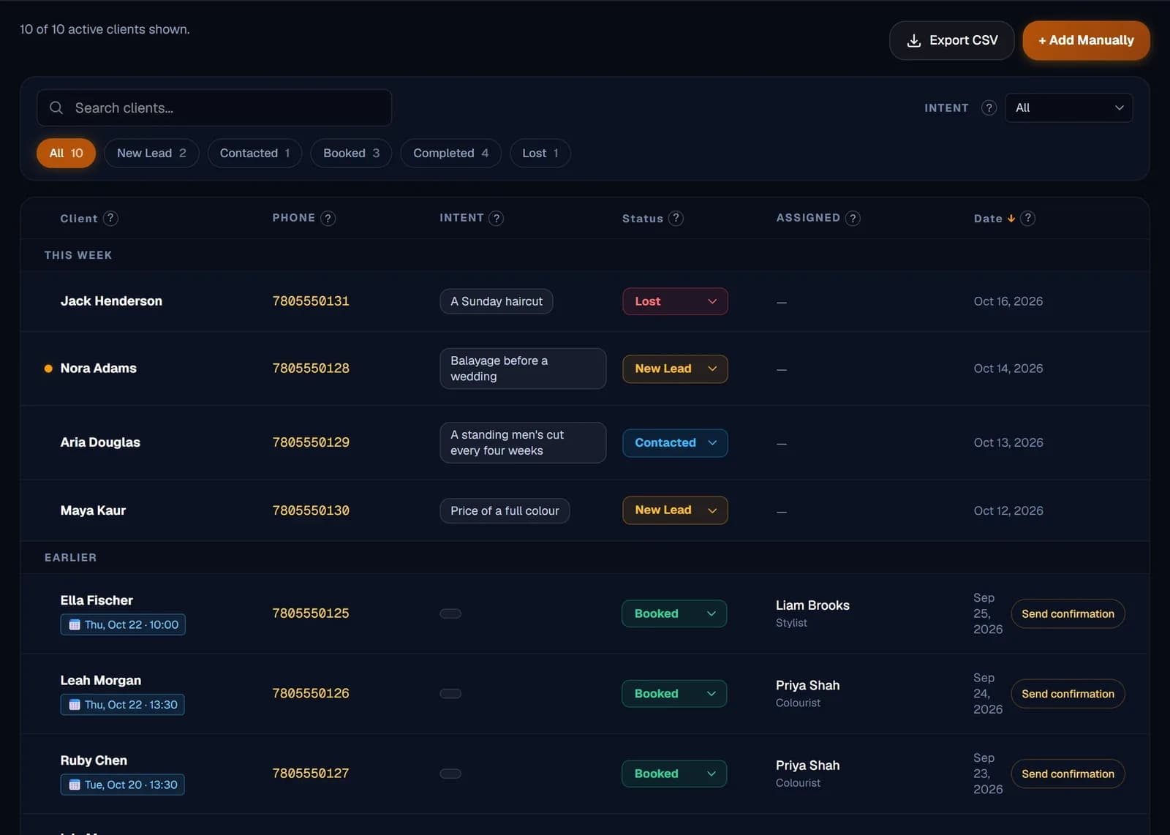
Task: Click the help icon beside the INTENT filter label
Action: click(989, 107)
